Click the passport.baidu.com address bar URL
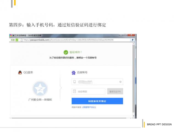 (x=69, y=40)
